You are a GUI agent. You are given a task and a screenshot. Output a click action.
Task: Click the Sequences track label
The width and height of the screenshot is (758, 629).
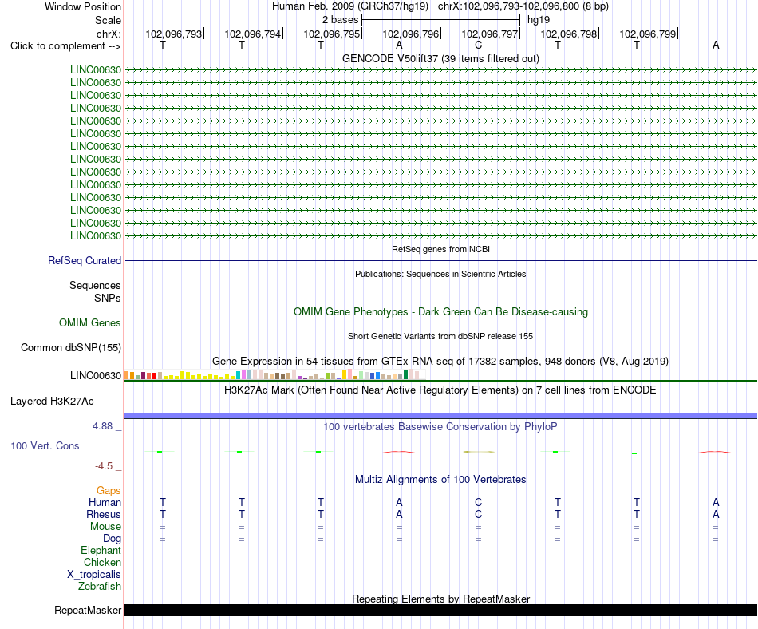95,285
